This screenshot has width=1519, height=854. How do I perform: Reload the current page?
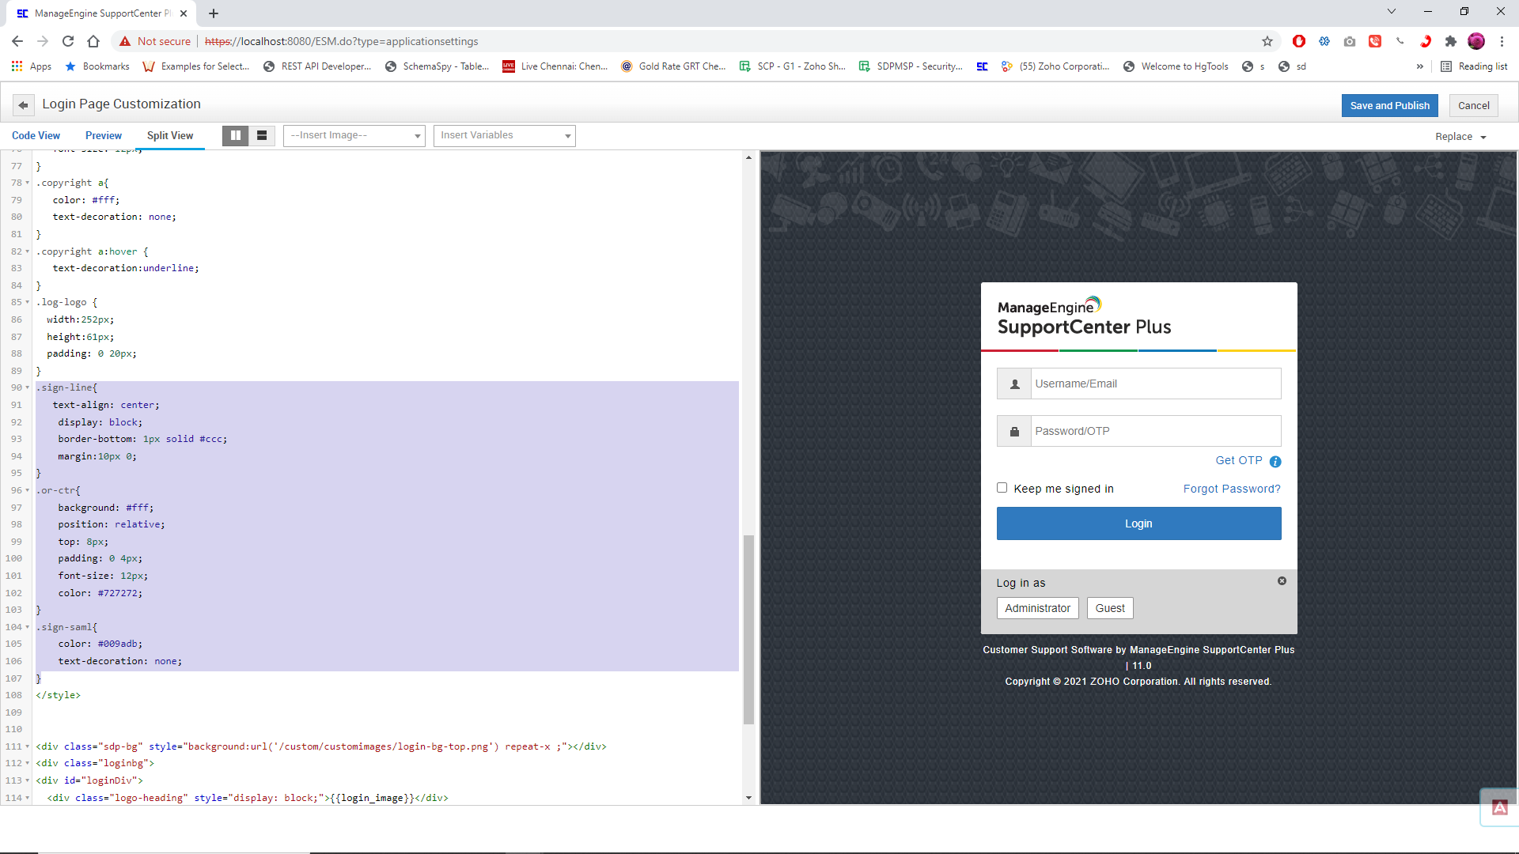click(x=68, y=41)
